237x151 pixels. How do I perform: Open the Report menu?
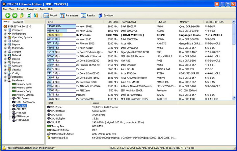click(20, 9)
